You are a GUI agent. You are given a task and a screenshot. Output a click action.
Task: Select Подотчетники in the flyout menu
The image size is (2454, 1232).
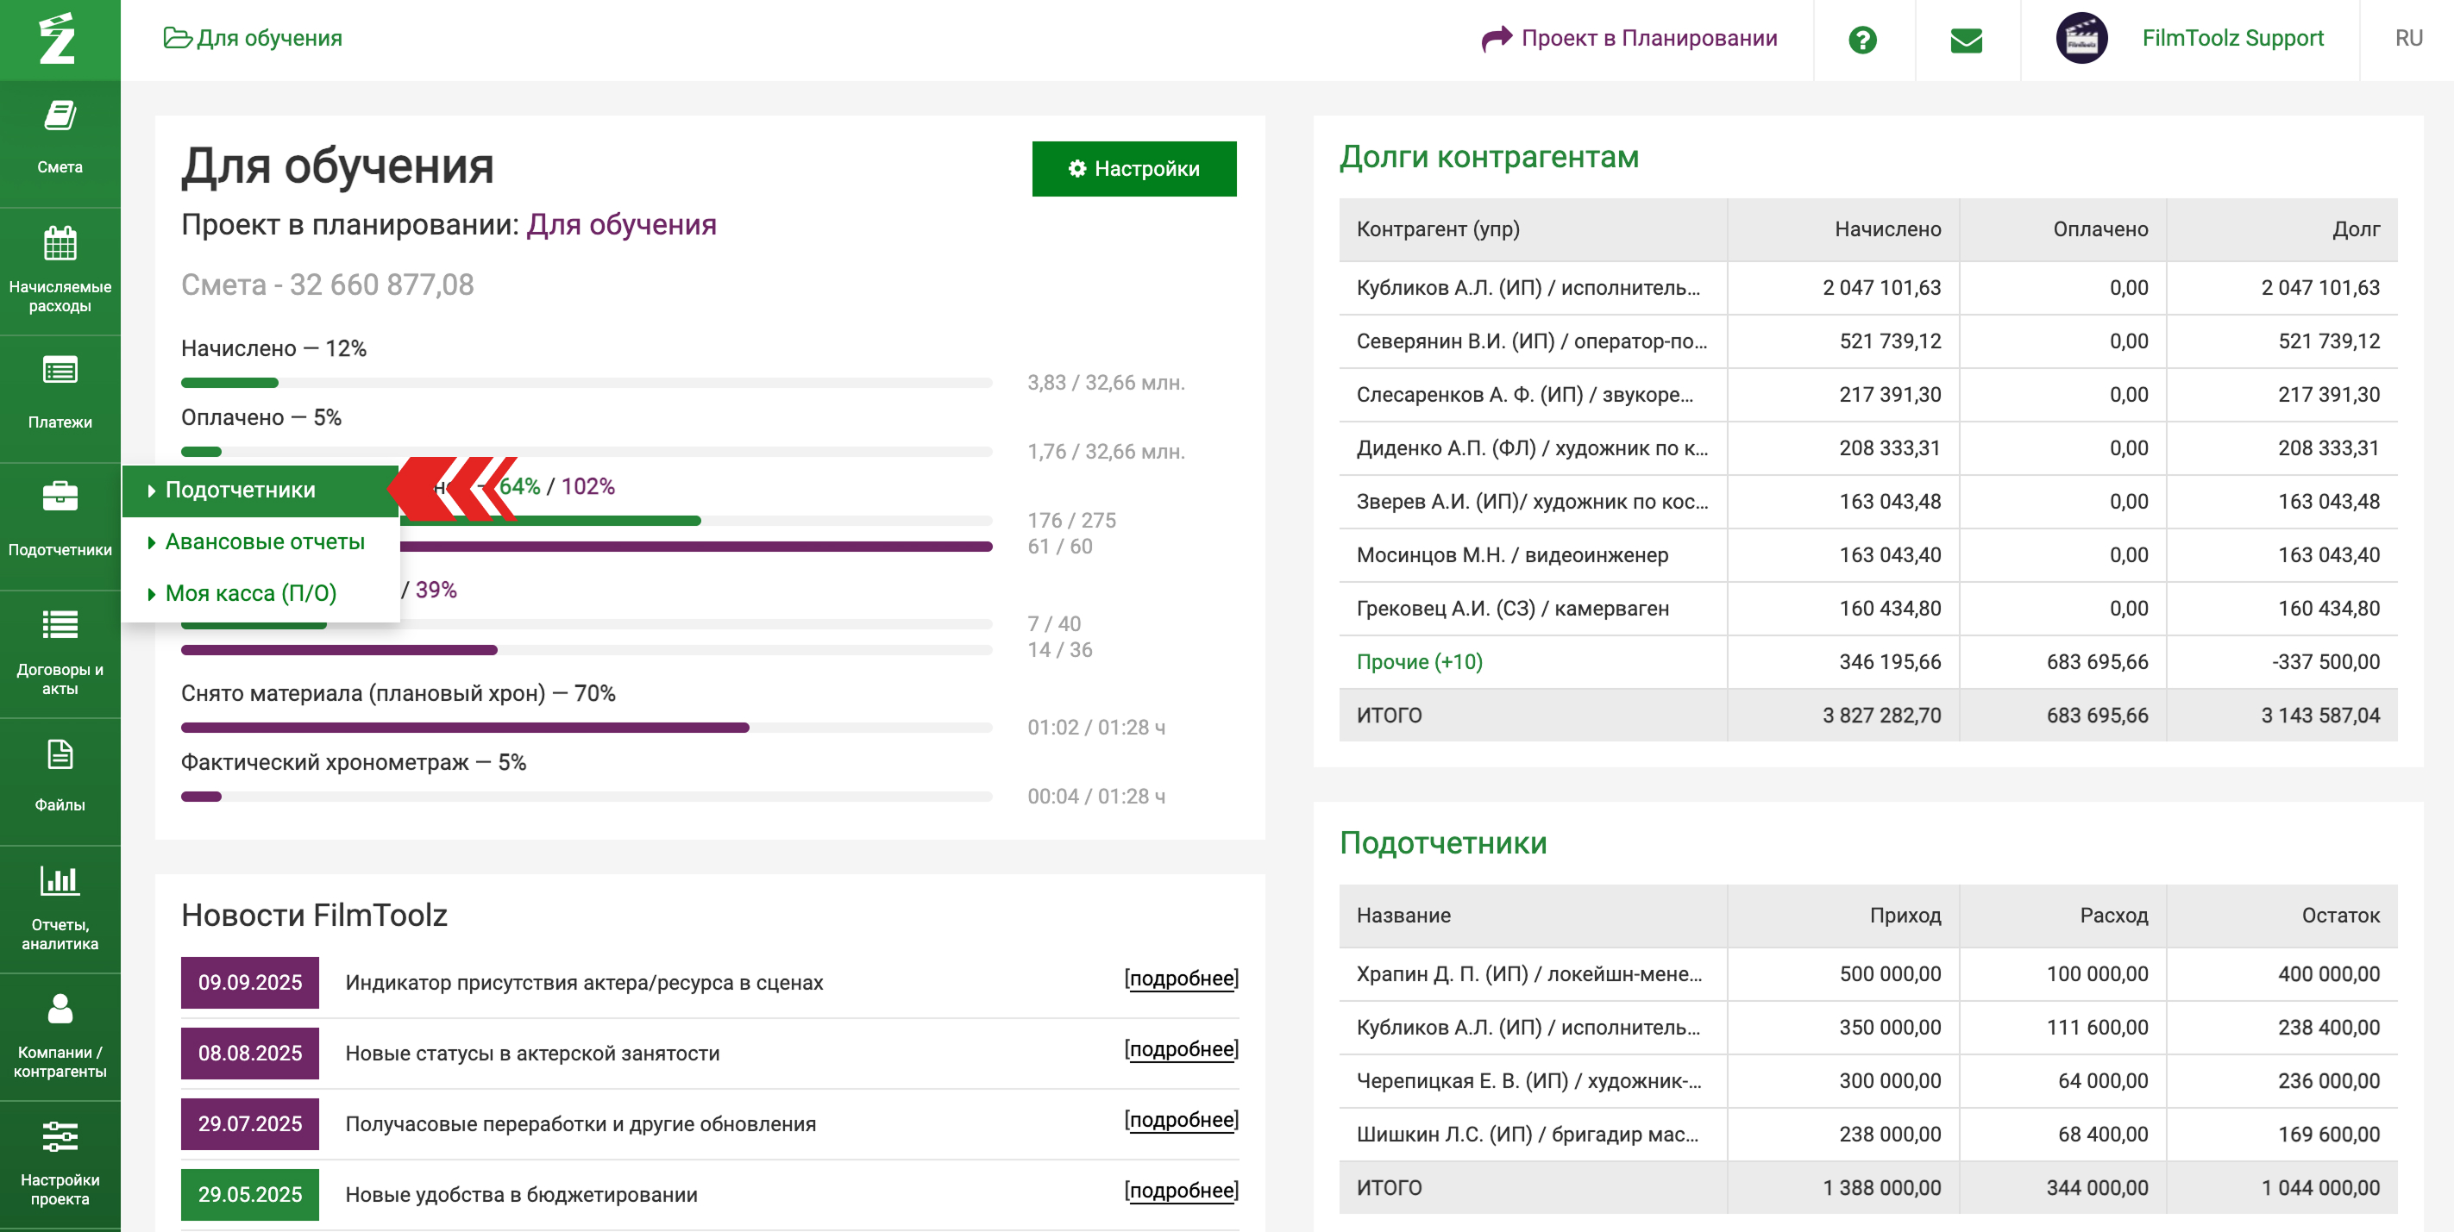(240, 491)
